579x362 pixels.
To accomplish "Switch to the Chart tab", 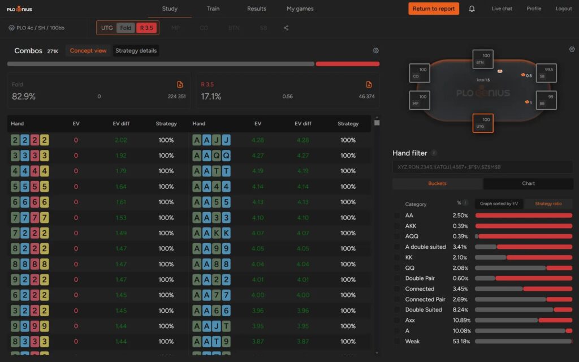I will (528, 183).
